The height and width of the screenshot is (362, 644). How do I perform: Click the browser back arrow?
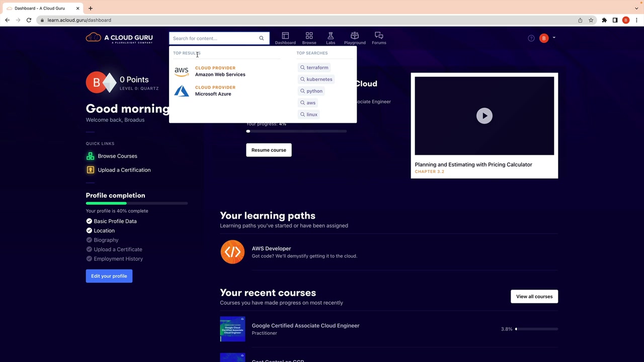pos(7,20)
